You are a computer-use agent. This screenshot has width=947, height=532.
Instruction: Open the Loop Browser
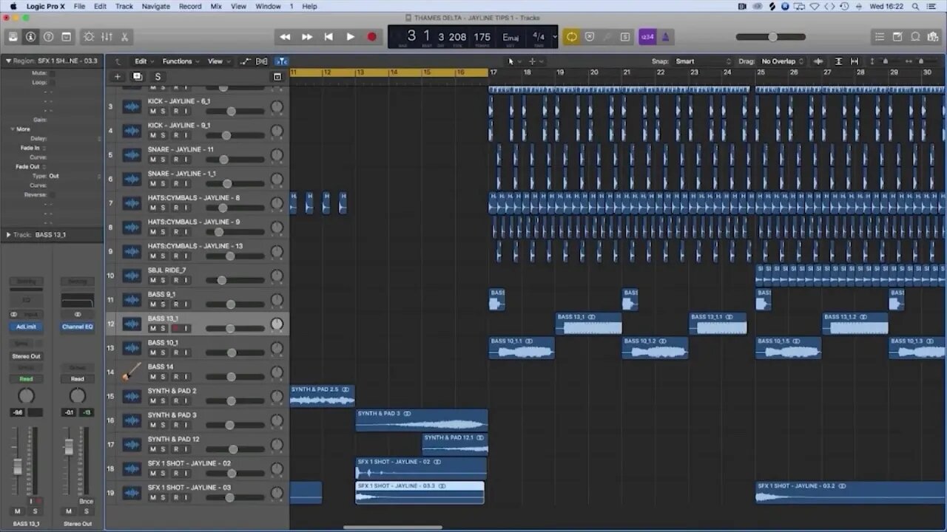click(x=915, y=37)
